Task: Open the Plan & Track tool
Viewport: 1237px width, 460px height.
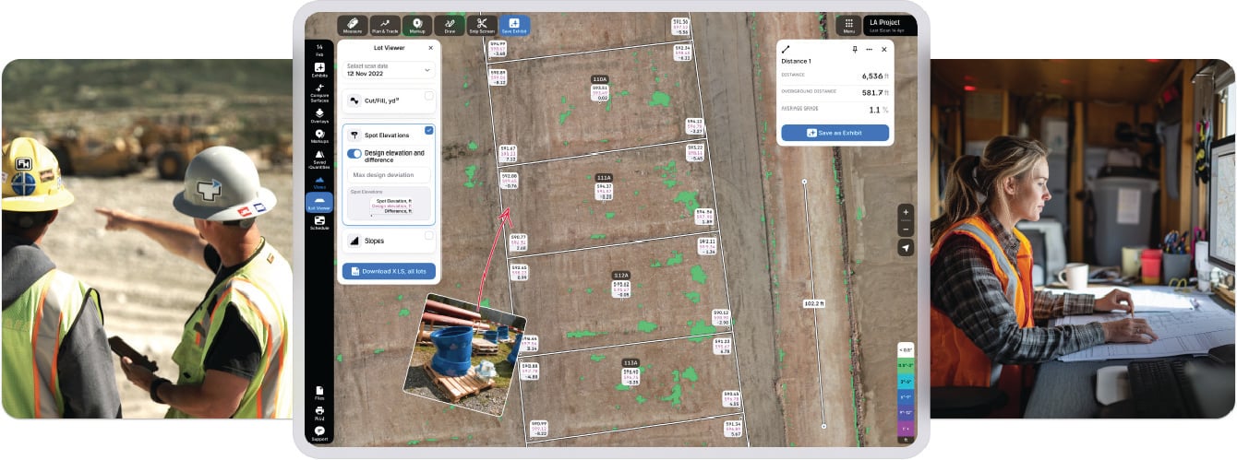Action: (385, 25)
